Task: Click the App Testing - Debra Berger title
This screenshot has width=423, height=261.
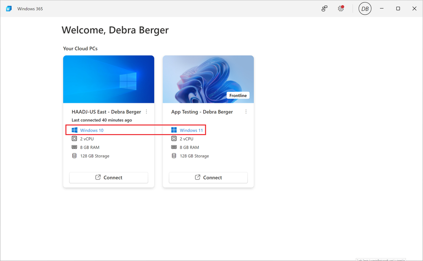Action: (x=202, y=112)
